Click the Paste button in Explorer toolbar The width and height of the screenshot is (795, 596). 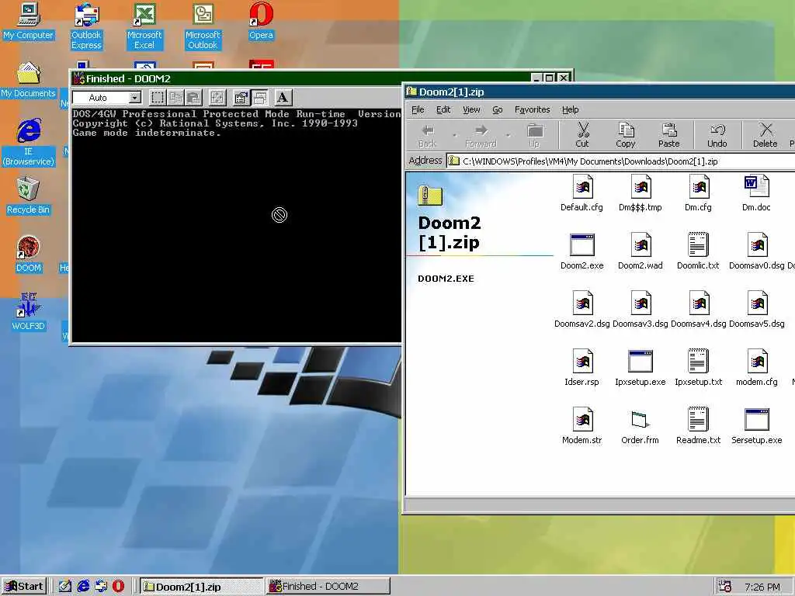(668, 135)
